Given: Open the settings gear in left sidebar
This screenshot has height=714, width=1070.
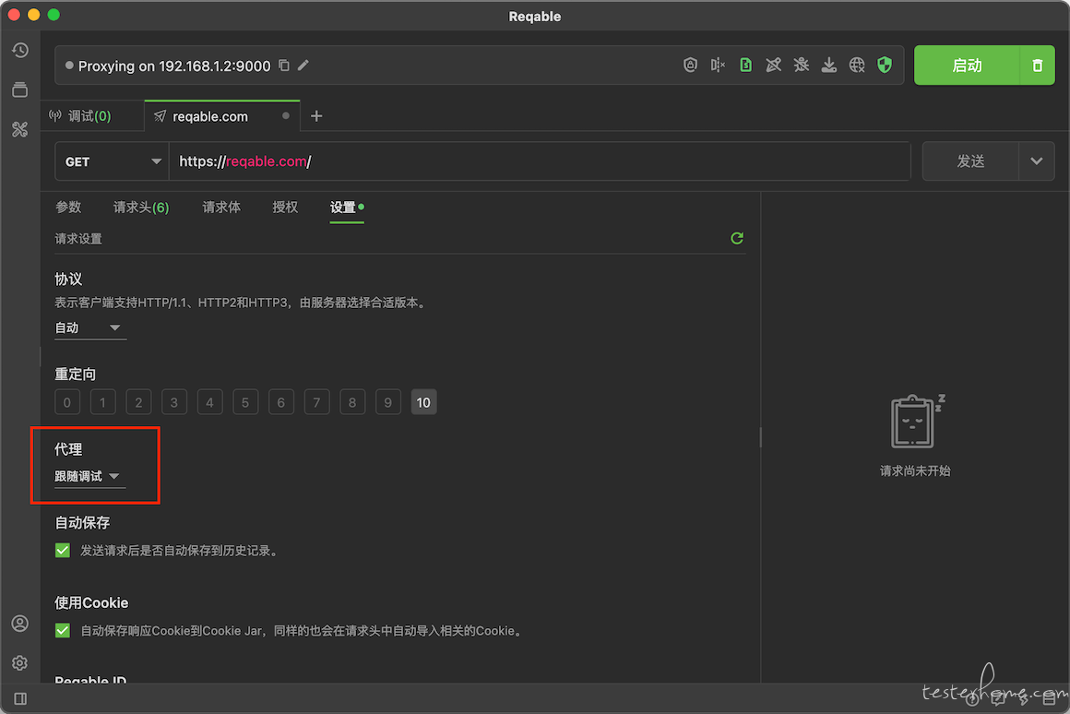Looking at the screenshot, I should coord(19,663).
